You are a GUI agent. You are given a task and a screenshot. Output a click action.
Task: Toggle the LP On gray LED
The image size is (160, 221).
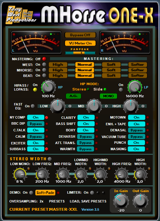pos(121,90)
